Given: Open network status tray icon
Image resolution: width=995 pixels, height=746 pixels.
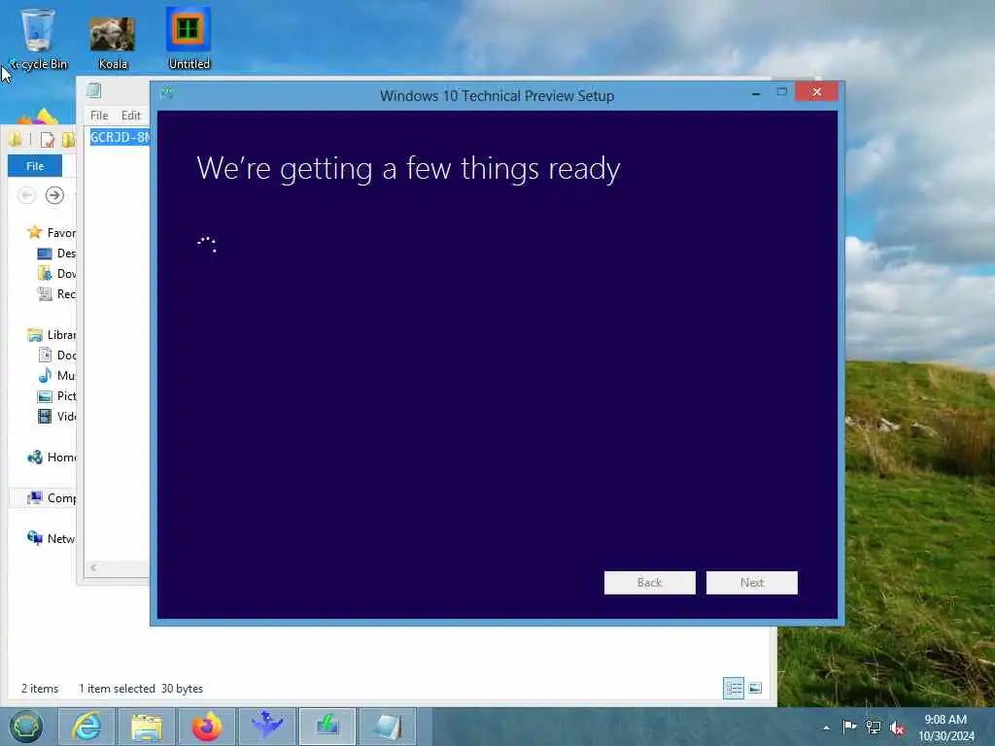Looking at the screenshot, I should pos(874,728).
